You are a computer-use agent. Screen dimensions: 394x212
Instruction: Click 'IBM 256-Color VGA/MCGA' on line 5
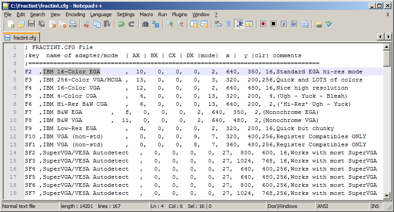[82, 80]
